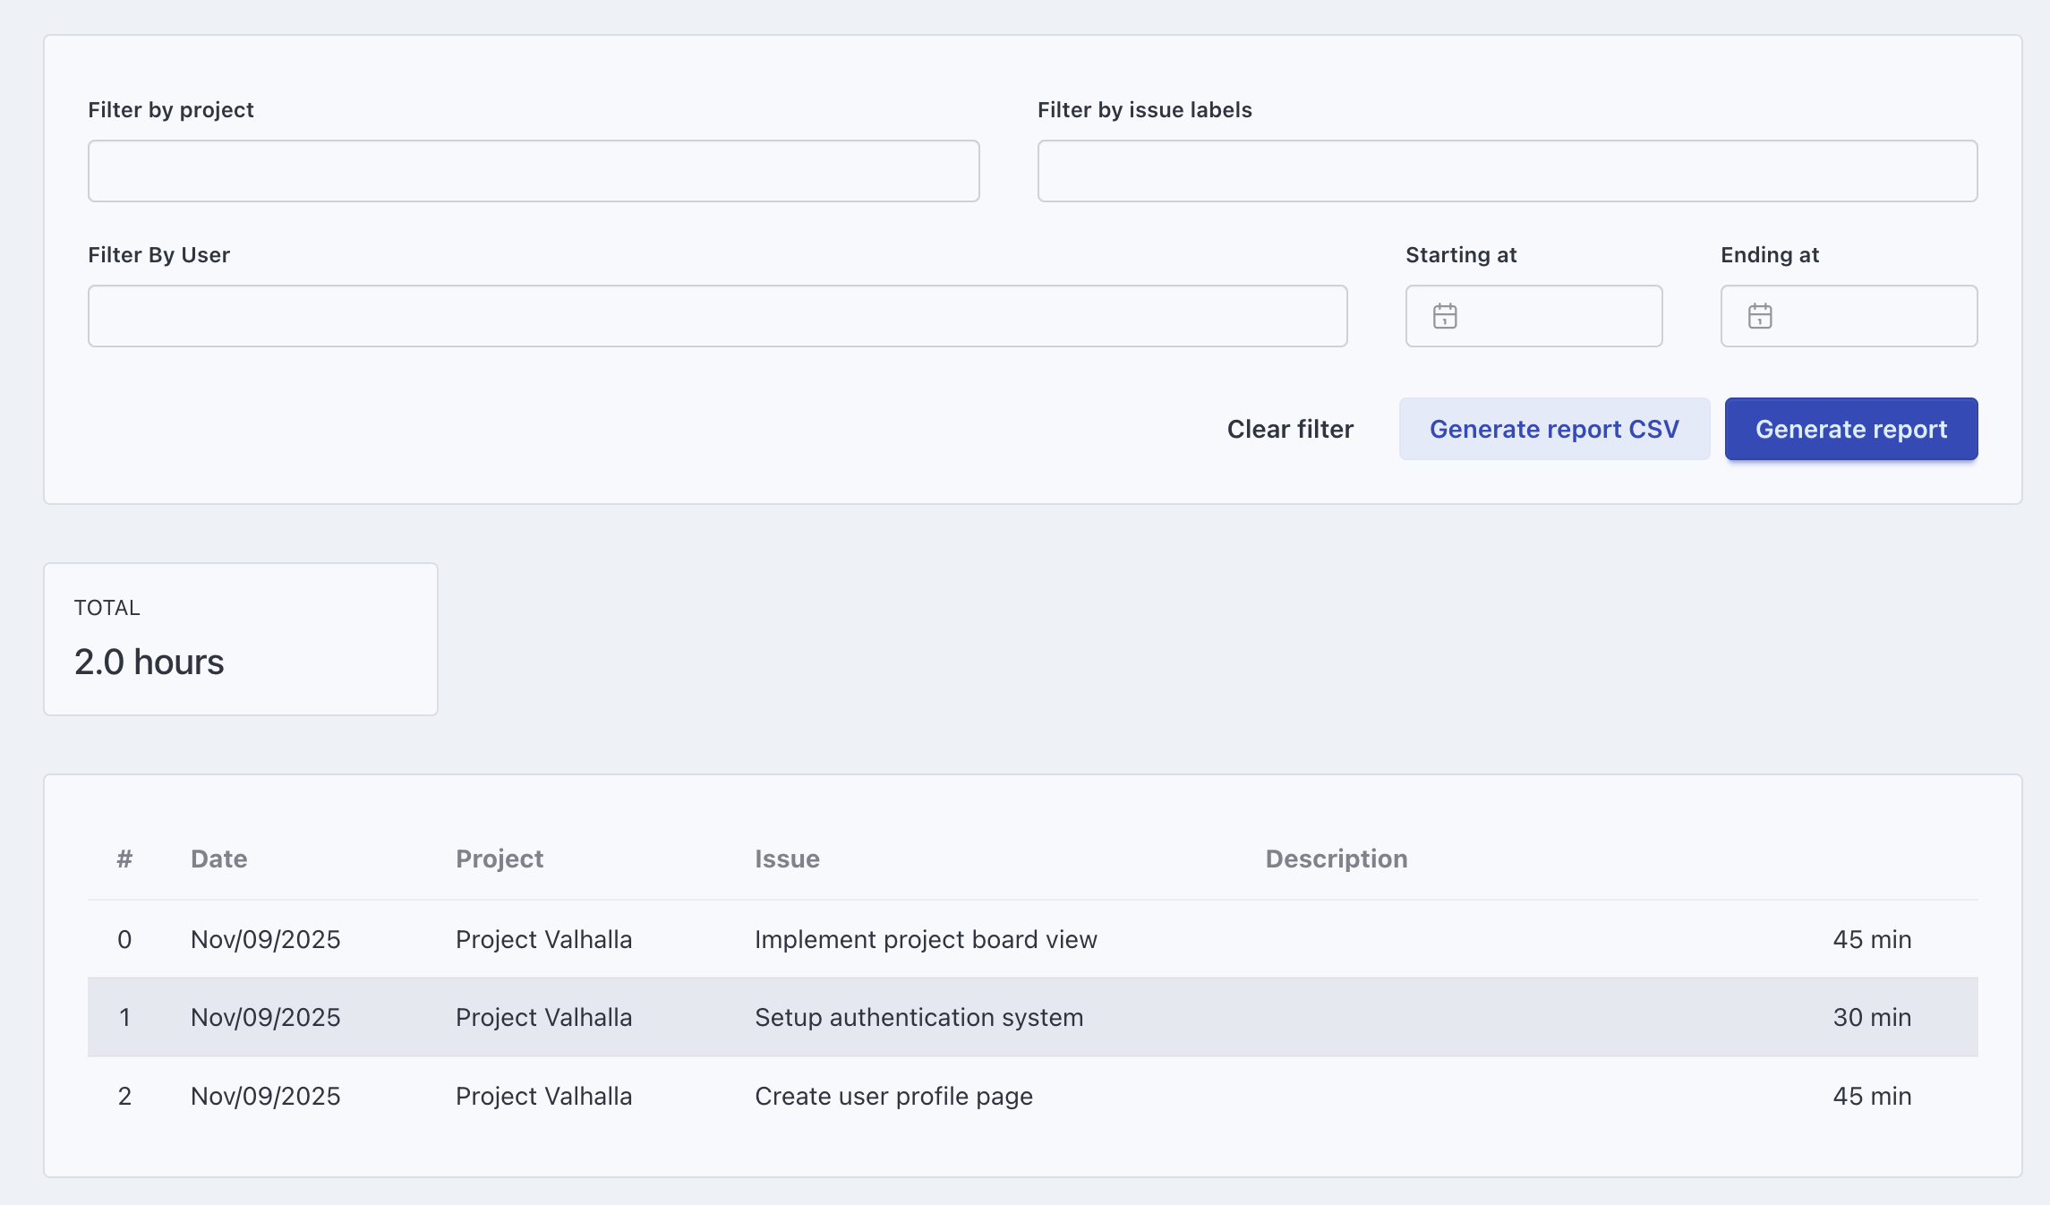Click the Description column header
The image size is (2050, 1205).
(1336, 859)
